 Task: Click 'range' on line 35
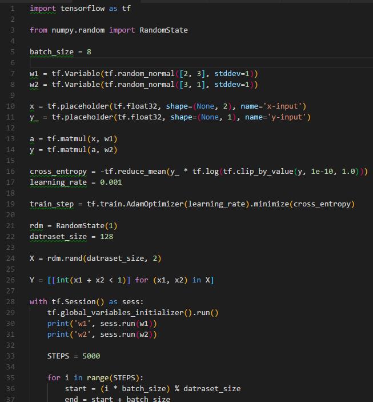pos(98,378)
